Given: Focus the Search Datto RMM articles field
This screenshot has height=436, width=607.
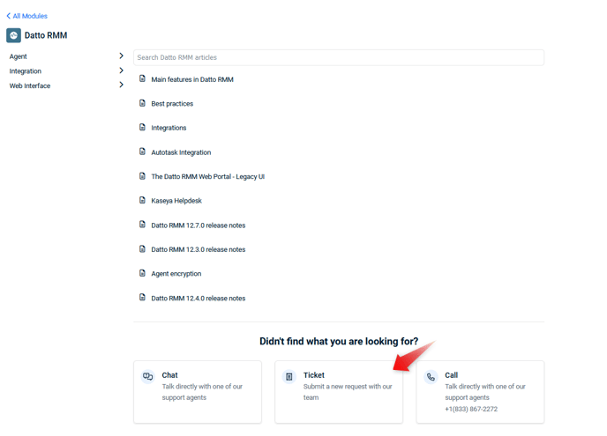Looking at the screenshot, I should [339, 57].
